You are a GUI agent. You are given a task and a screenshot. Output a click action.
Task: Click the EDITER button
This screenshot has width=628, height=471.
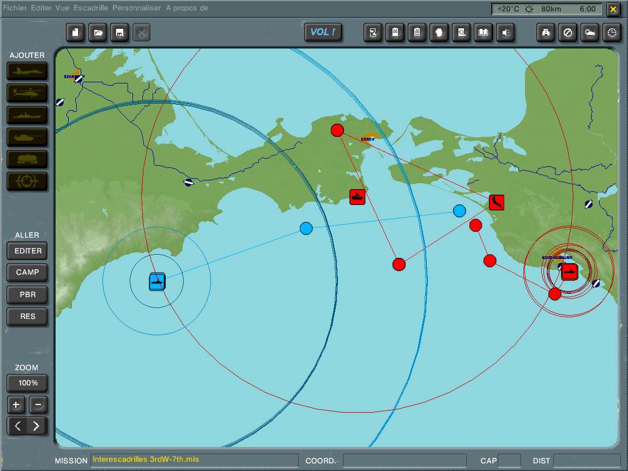27,251
